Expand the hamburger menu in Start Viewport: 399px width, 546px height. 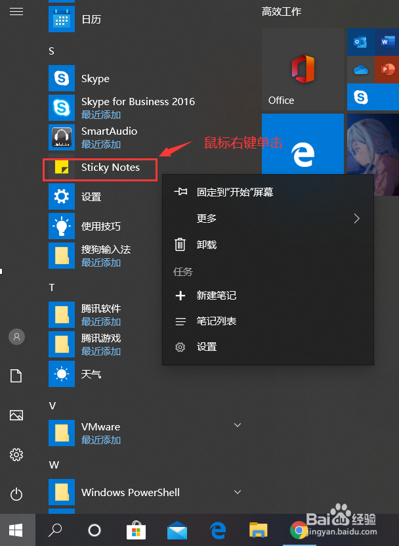pos(16,12)
